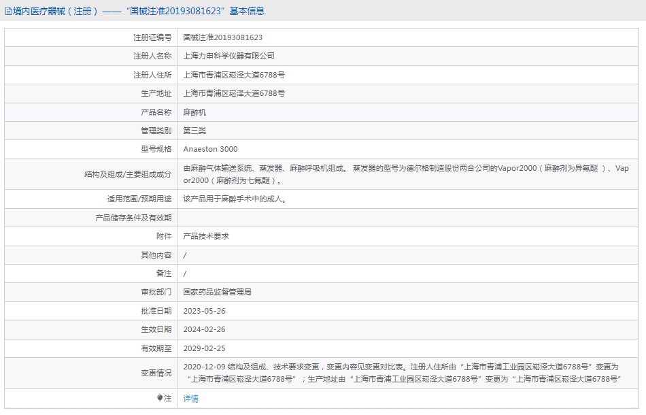
Task: Click attachment value 产品技术要求
Action: click(x=206, y=237)
